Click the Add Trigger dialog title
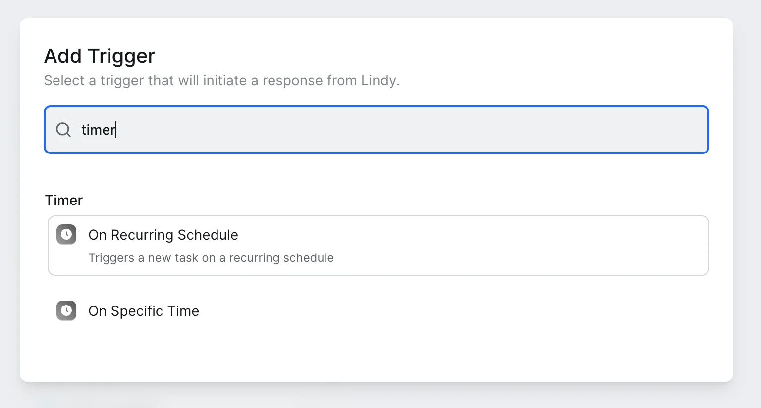Viewport: 761px width, 408px height. (100, 56)
